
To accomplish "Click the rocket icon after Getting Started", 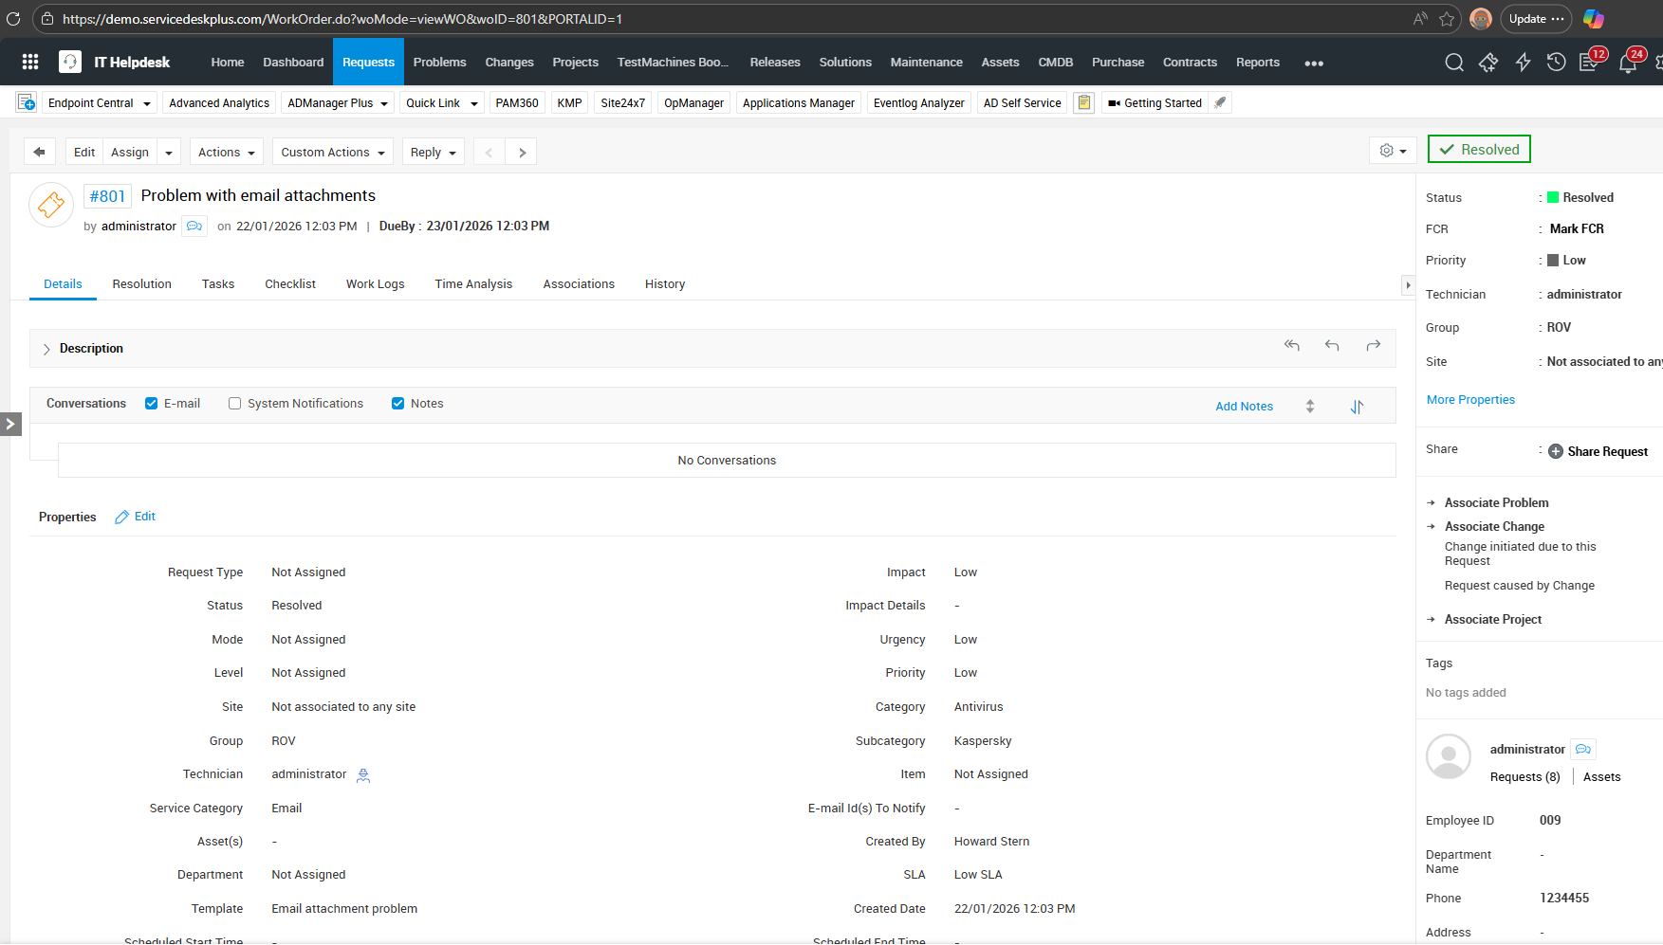I will [1221, 102].
